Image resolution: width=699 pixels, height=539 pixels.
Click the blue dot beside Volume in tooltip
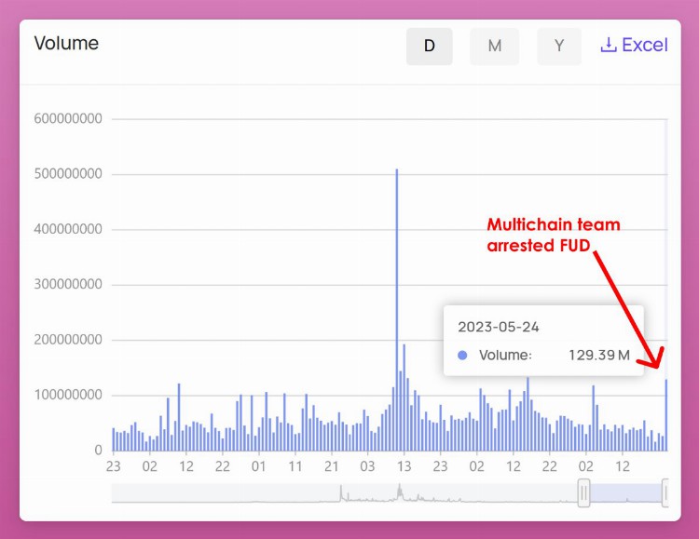point(463,356)
